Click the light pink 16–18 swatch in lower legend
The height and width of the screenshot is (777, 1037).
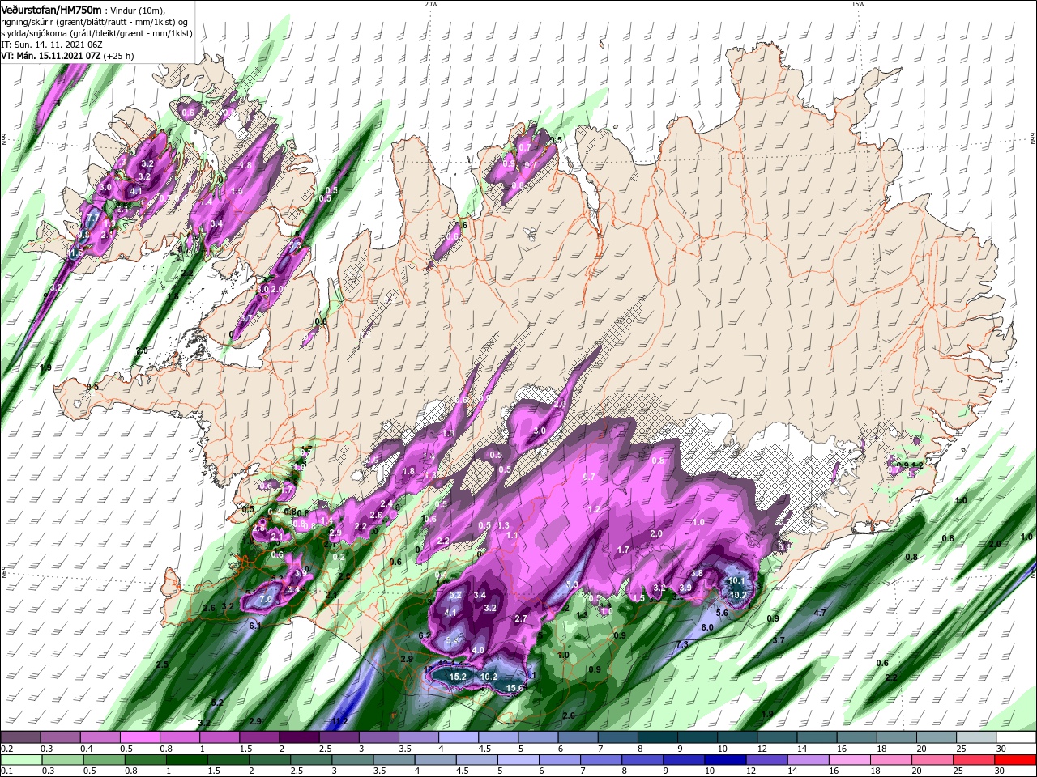point(850,760)
